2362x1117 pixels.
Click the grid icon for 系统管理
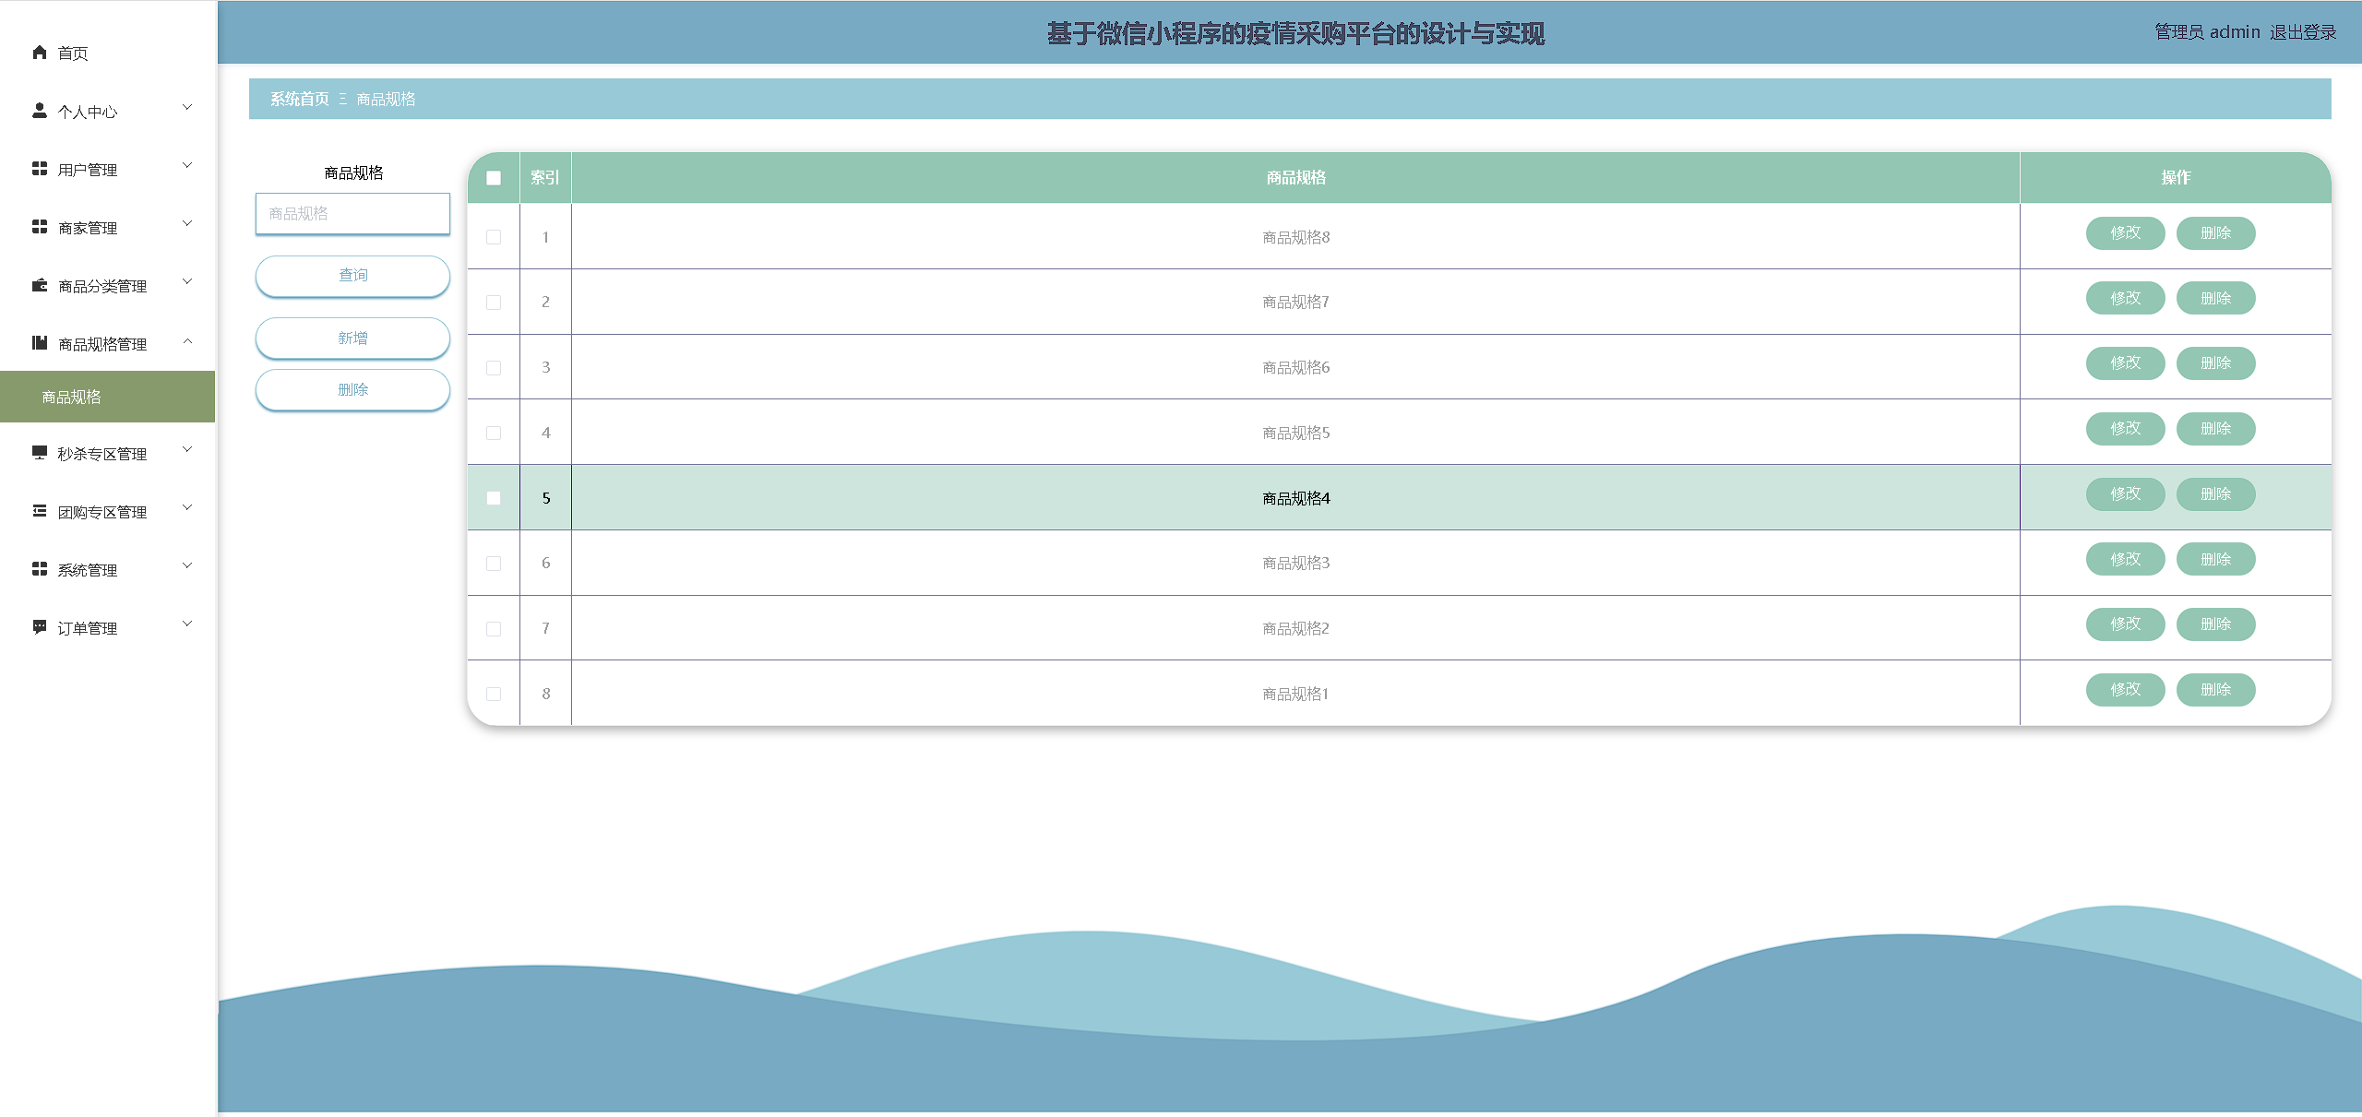(39, 569)
